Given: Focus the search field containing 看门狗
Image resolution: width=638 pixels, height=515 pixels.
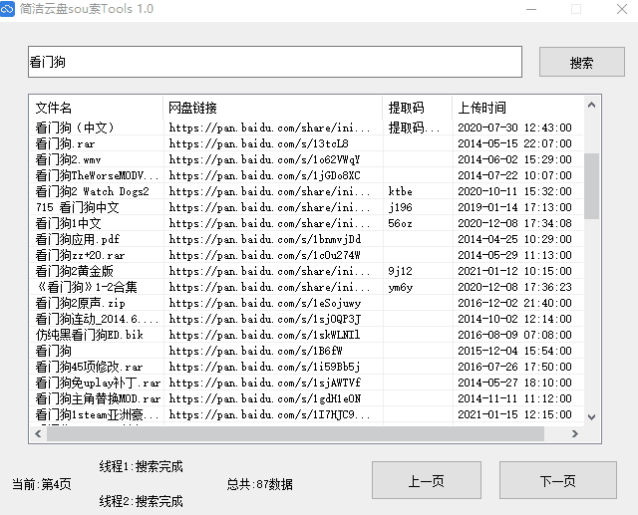Looking at the screenshot, I should [x=275, y=62].
